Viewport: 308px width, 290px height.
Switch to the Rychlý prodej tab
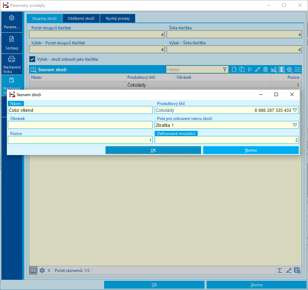pyautogui.click(x=117, y=18)
